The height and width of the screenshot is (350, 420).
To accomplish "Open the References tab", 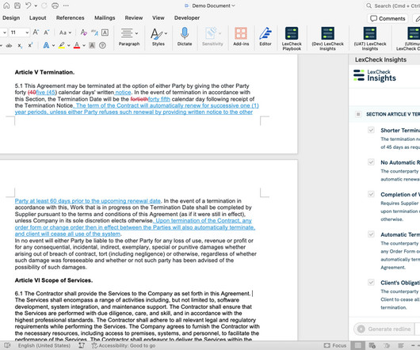I will click(x=71, y=18).
